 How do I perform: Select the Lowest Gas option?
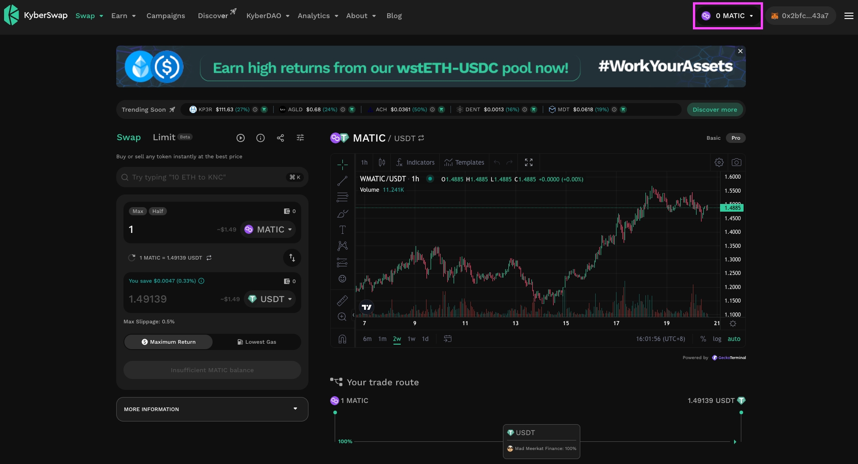tap(256, 342)
